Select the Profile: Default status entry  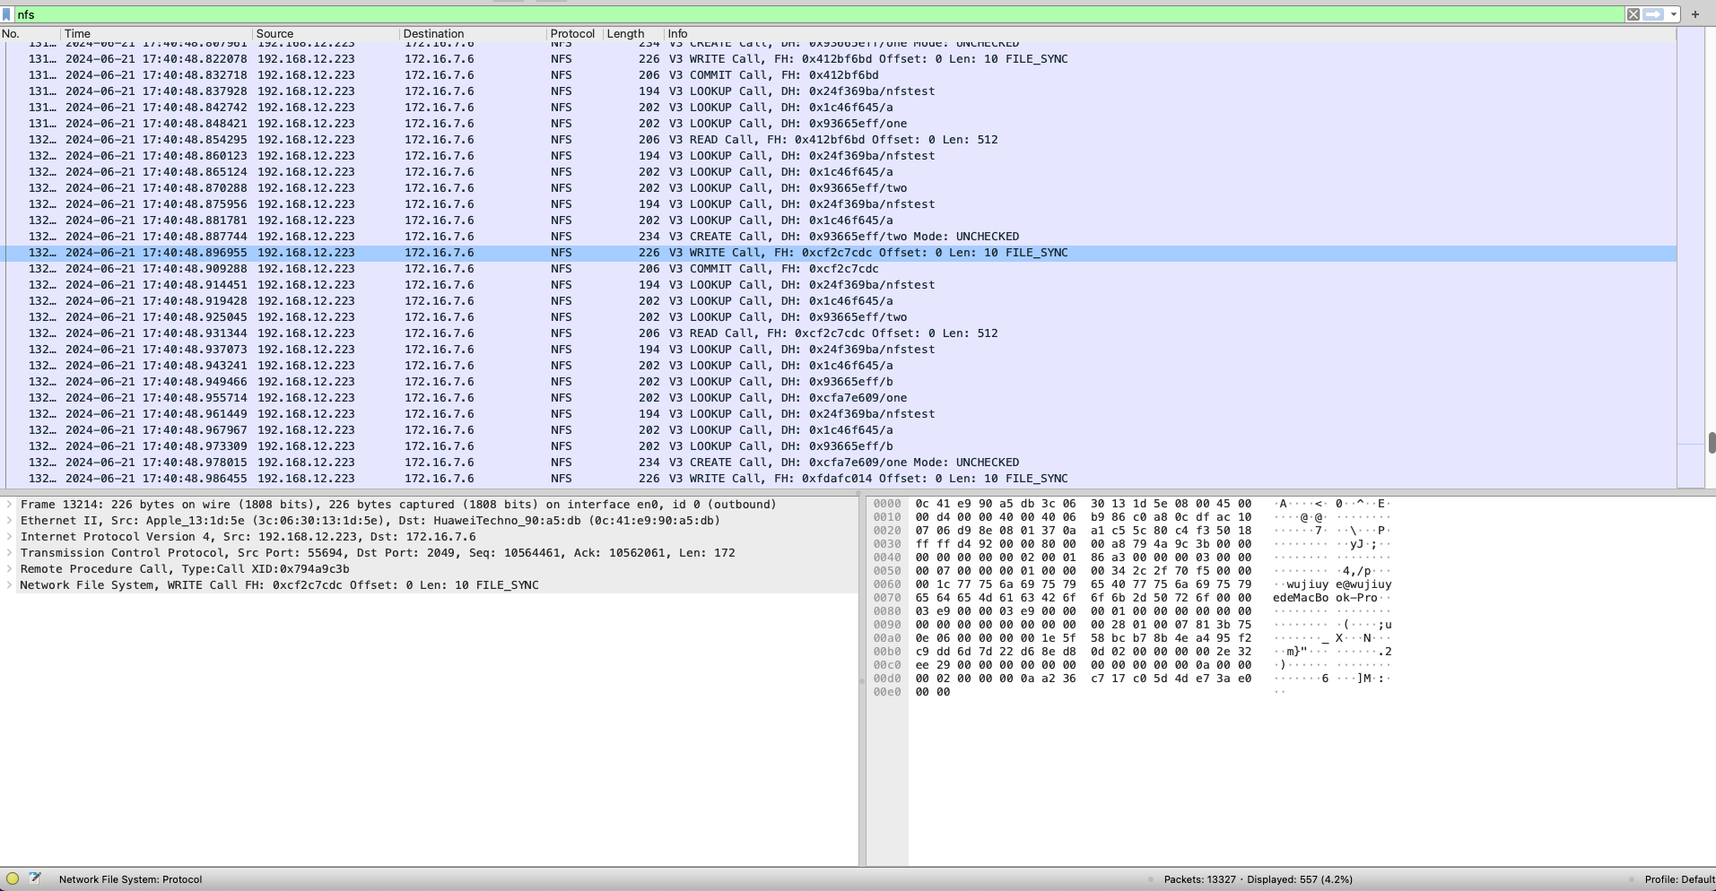[1679, 879]
